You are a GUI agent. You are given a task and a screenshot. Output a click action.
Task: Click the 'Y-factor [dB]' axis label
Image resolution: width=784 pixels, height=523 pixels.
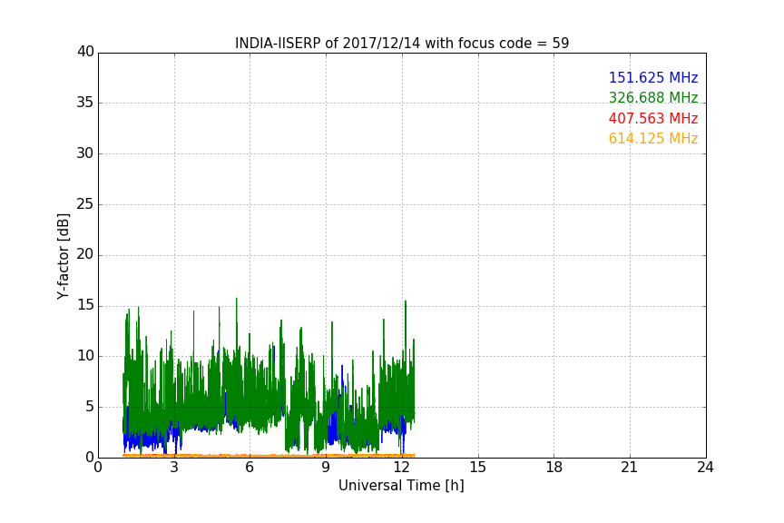click(x=63, y=256)
